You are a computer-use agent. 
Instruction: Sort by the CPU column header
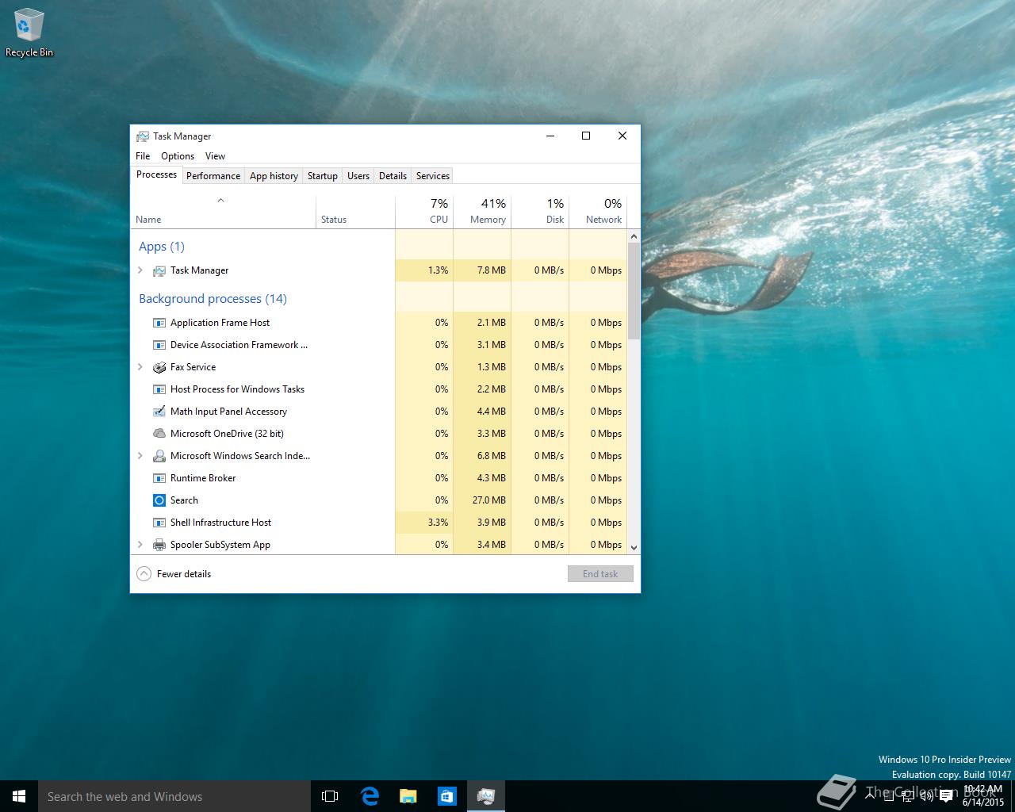click(x=424, y=211)
